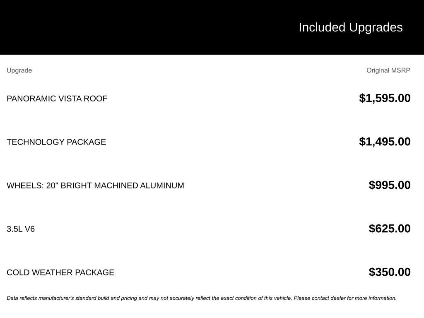The width and height of the screenshot is (424, 318).
Task: Click the $625.00 engine price
Action: click(390, 229)
